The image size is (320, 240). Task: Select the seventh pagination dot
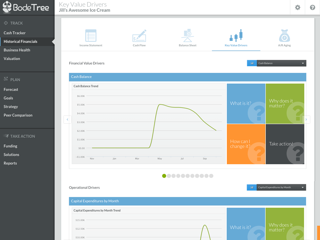192,176
